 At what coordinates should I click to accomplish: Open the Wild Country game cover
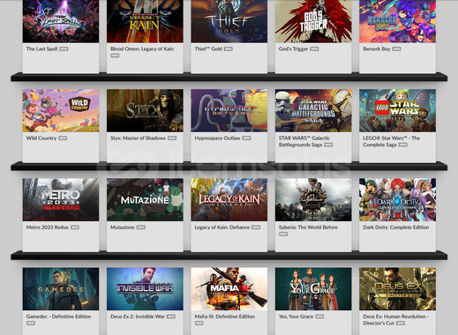point(61,110)
